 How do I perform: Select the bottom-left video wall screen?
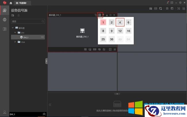pyautogui.click(x=82, y=72)
